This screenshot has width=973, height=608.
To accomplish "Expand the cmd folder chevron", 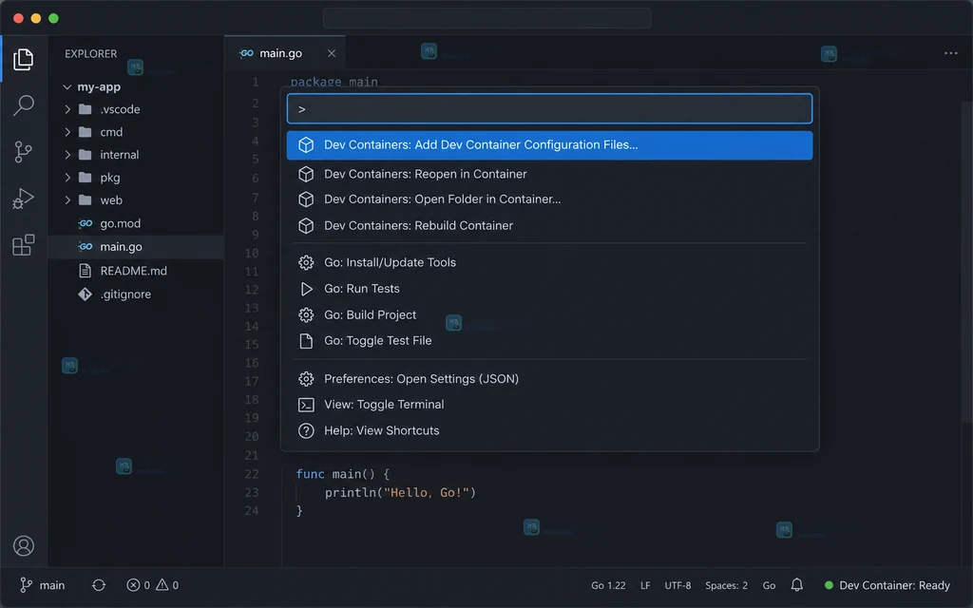I will click(x=67, y=132).
